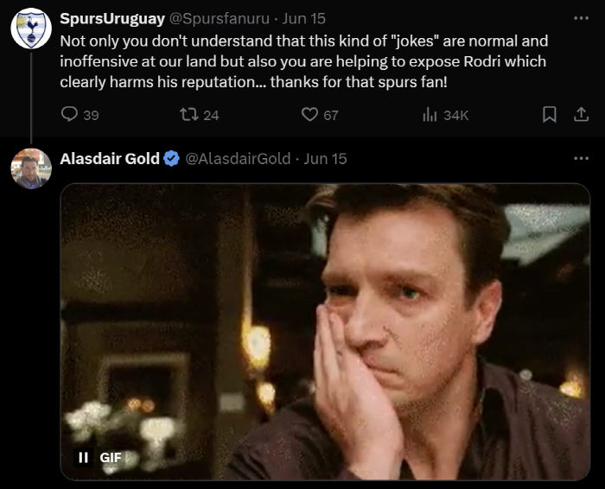Retweet the SpursUruguay post
Image resolution: width=605 pixels, height=489 pixels.
pos(189,114)
